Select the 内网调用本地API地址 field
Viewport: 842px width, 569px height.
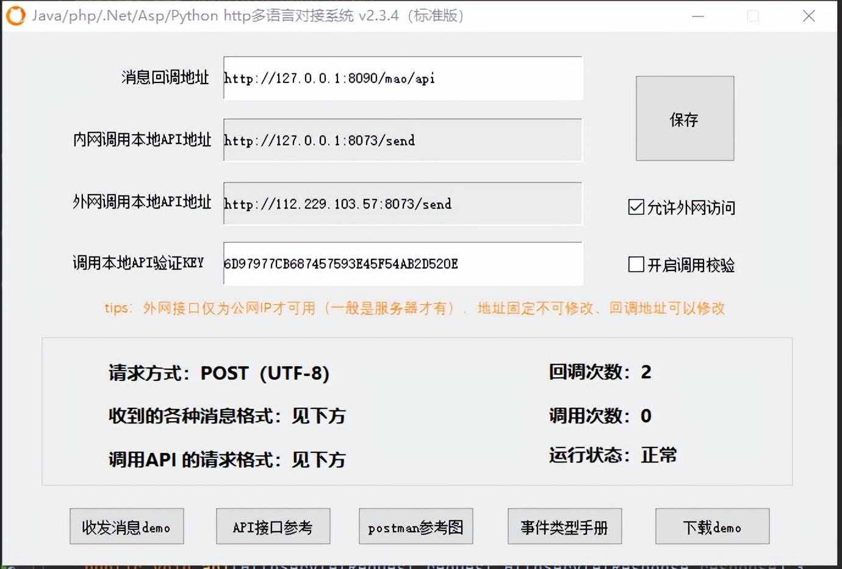(403, 140)
